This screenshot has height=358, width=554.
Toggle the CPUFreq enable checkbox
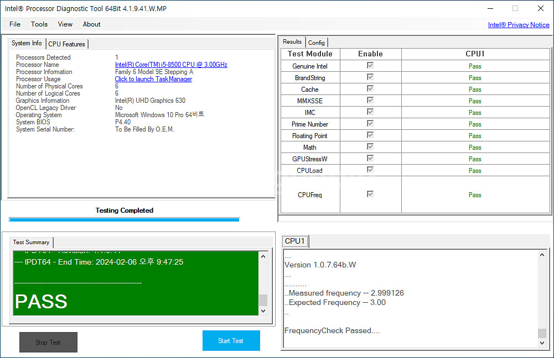370,194
